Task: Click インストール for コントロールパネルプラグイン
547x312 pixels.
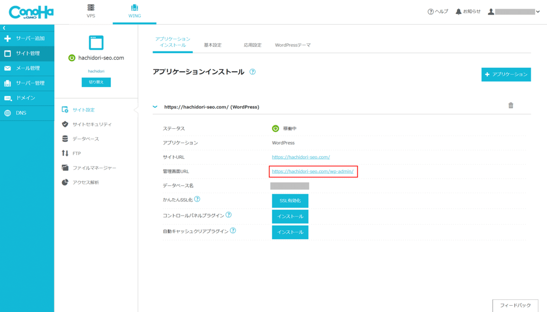Action: 290,216
